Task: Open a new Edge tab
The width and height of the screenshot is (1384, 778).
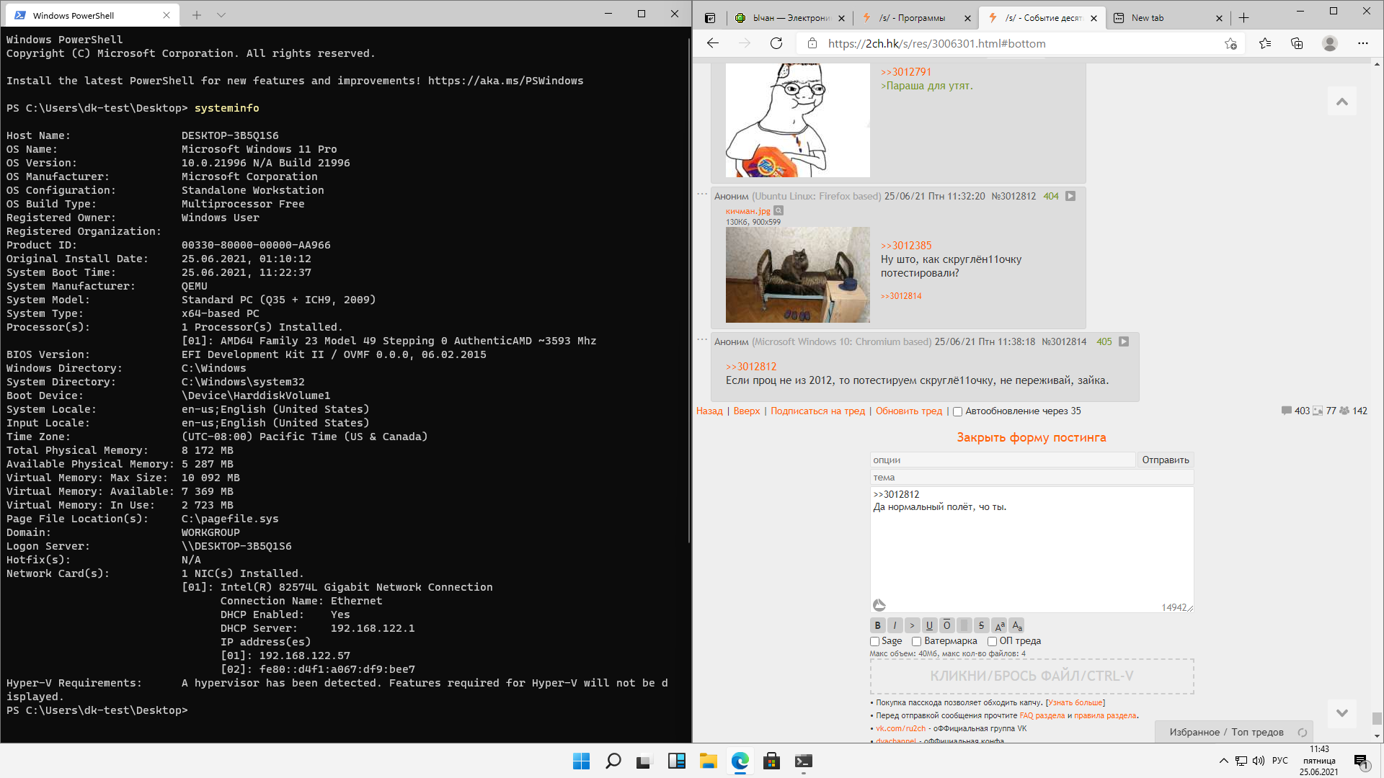Action: [1243, 18]
